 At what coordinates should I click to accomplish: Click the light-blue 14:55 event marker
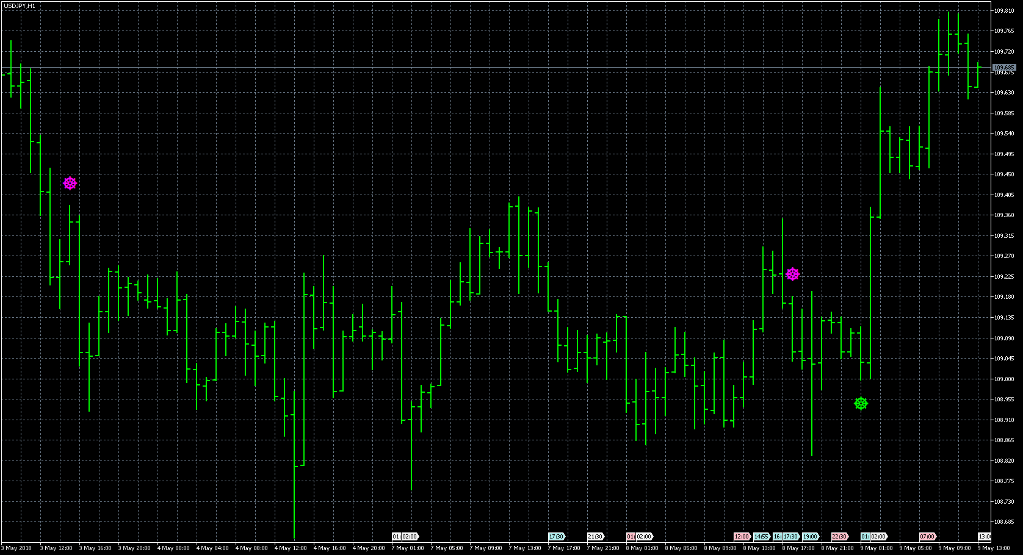point(762,537)
